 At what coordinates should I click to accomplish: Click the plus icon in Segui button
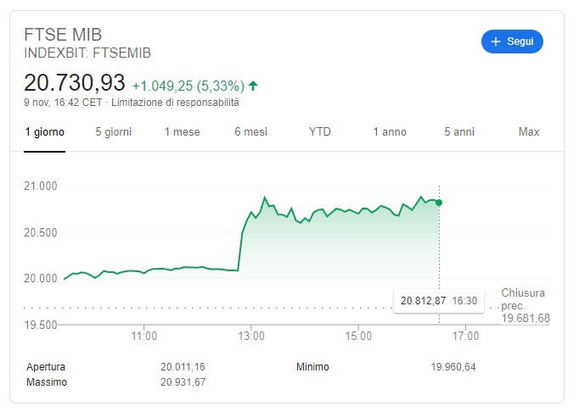click(x=496, y=42)
